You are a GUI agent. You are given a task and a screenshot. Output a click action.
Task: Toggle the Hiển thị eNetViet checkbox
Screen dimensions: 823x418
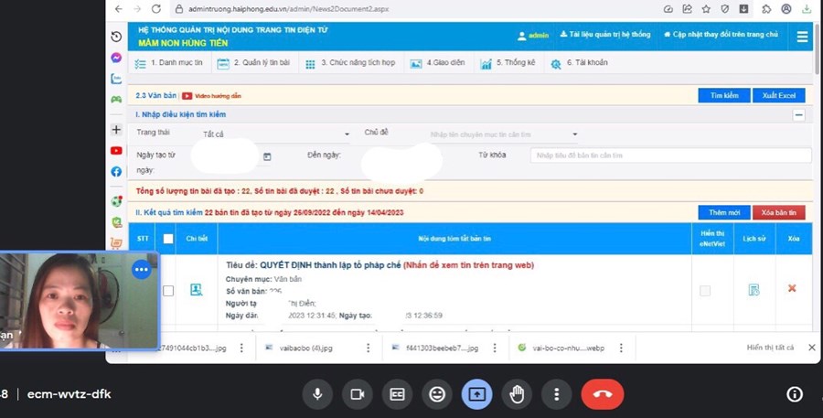(704, 291)
